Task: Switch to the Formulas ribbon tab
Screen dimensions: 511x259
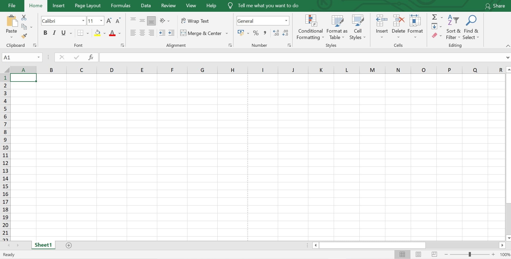Action: click(x=121, y=5)
